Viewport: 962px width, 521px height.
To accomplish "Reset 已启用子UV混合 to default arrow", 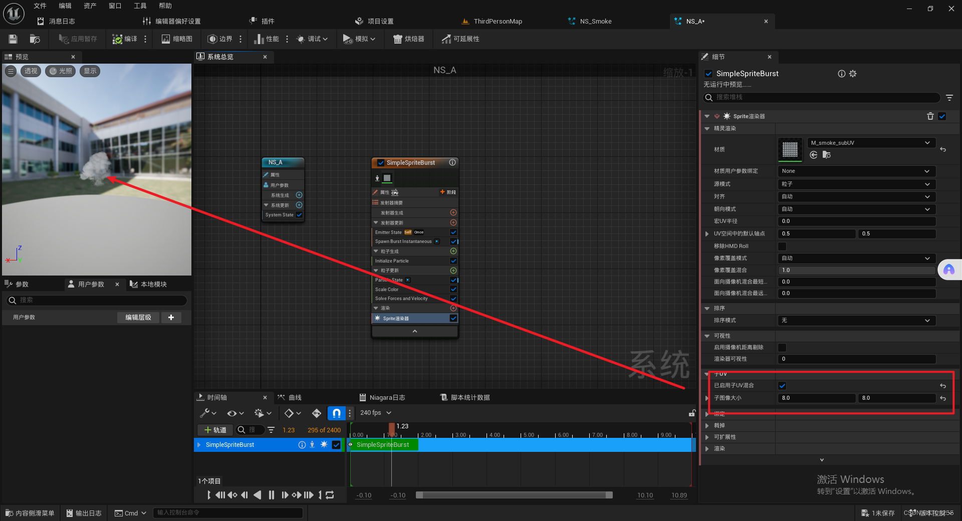I will coord(943,386).
